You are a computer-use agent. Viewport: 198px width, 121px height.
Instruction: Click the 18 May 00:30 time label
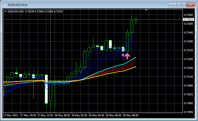click(x=62, y=115)
